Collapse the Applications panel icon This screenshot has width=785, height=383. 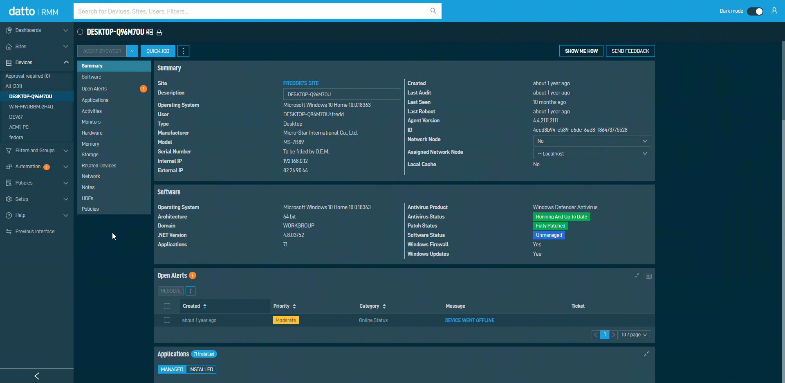pos(646,354)
